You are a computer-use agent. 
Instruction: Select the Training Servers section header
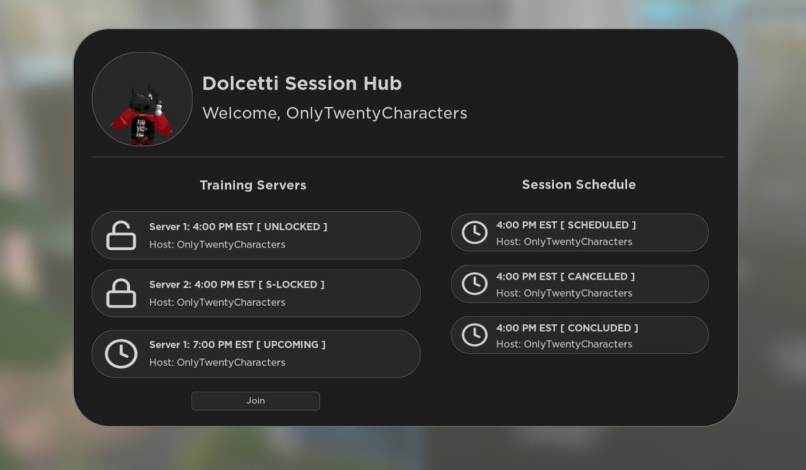253,185
